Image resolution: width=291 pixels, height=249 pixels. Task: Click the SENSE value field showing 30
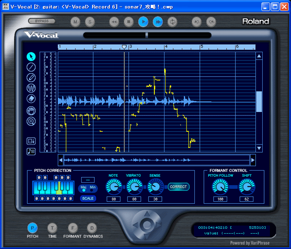tap(155, 199)
